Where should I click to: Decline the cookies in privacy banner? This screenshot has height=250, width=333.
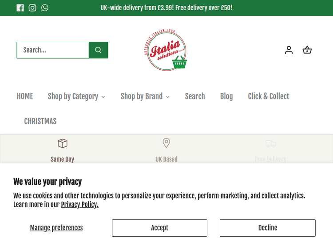tap(267, 228)
